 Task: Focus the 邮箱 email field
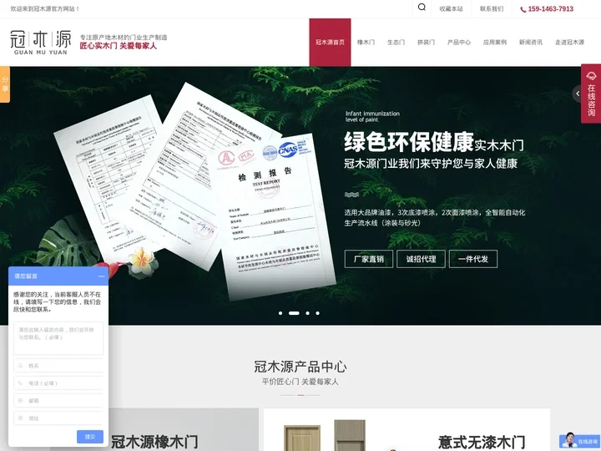[58, 401]
